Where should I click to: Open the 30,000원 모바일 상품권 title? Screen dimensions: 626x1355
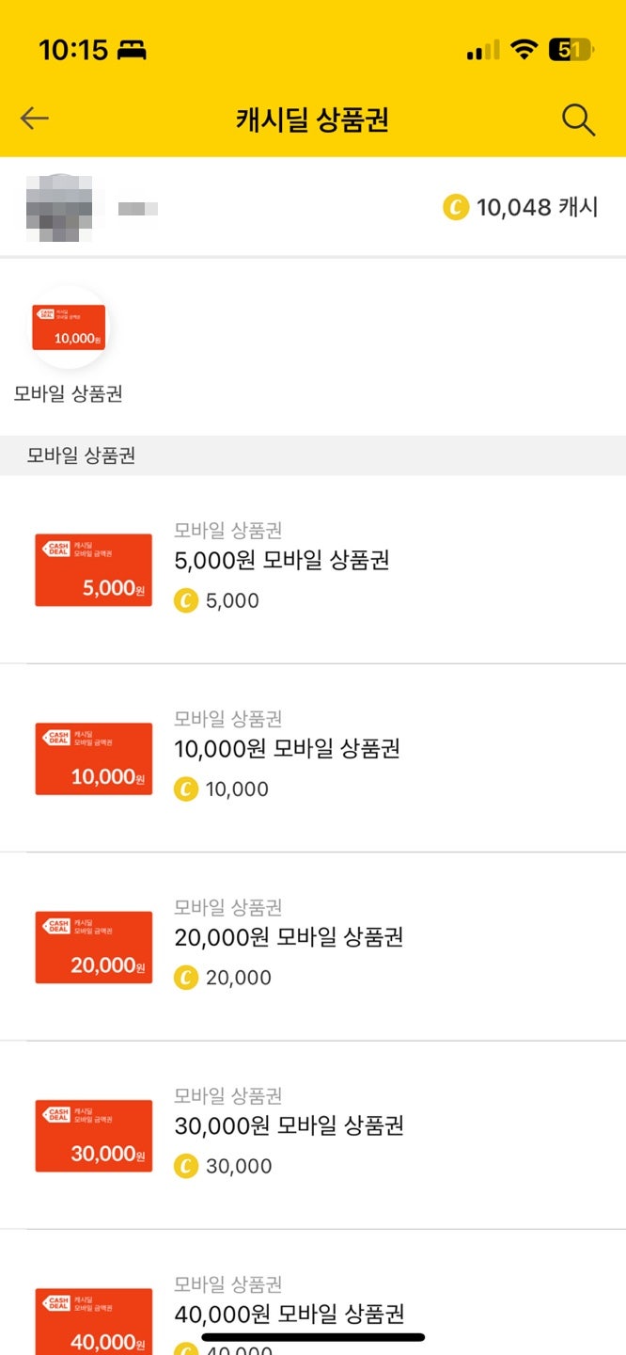point(289,1125)
